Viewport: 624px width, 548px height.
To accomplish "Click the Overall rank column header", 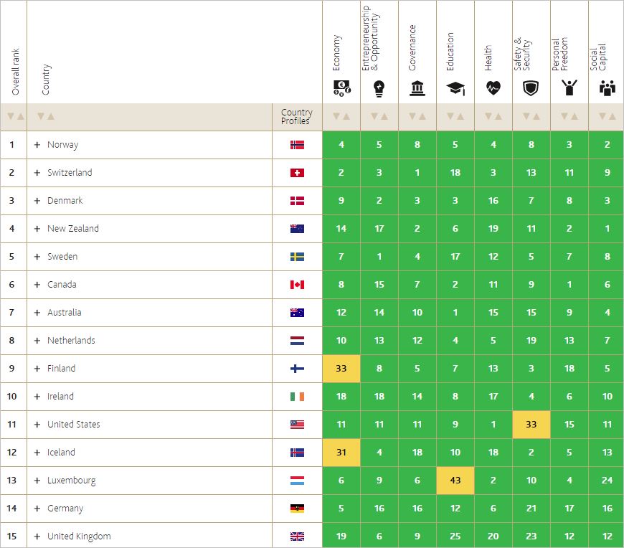I will pos(16,72).
